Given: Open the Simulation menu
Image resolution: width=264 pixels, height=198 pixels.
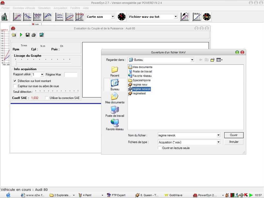Looking at the screenshot, I should (44, 8).
